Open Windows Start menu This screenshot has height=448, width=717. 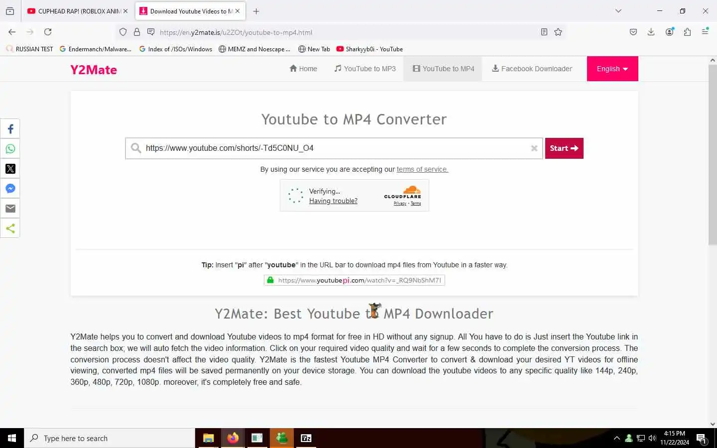(x=12, y=438)
